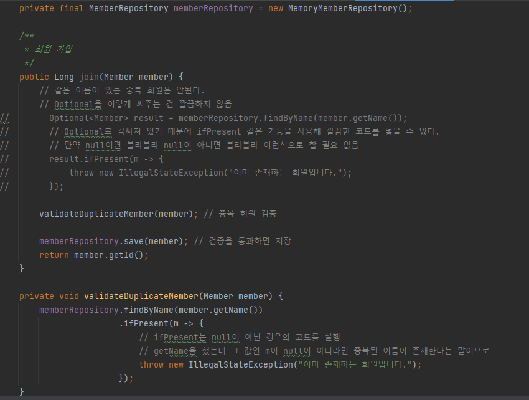Click the '(Member member)' parameter of validateDuplicateMember
This screenshot has height=400, width=529.
236,297
